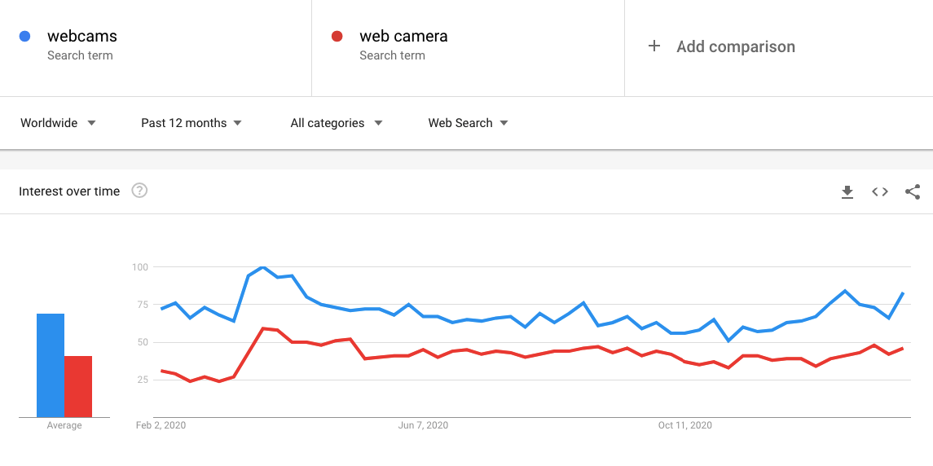Click the blue line peak at 100
The image size is (933, 466).
(262, 267)
